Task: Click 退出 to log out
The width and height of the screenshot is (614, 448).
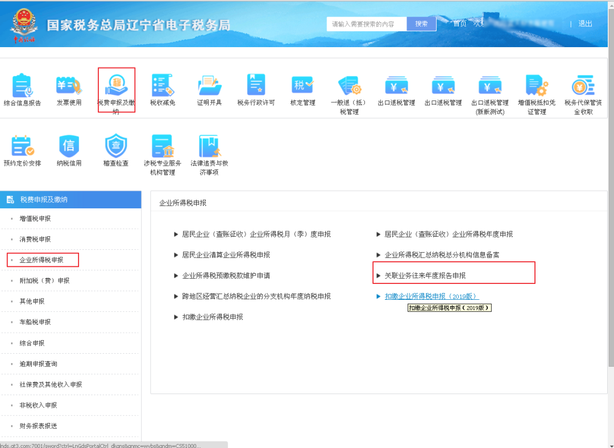Action: (585, 24)
